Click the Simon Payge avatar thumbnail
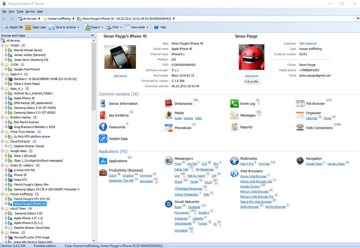The width and height of the screenshot is (360, 248). click(251, 57)
